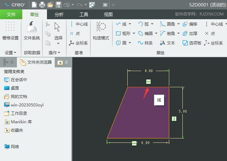
Task: Expand the Line (线) tool dropdown arrow
Action: tap(130, 24)
